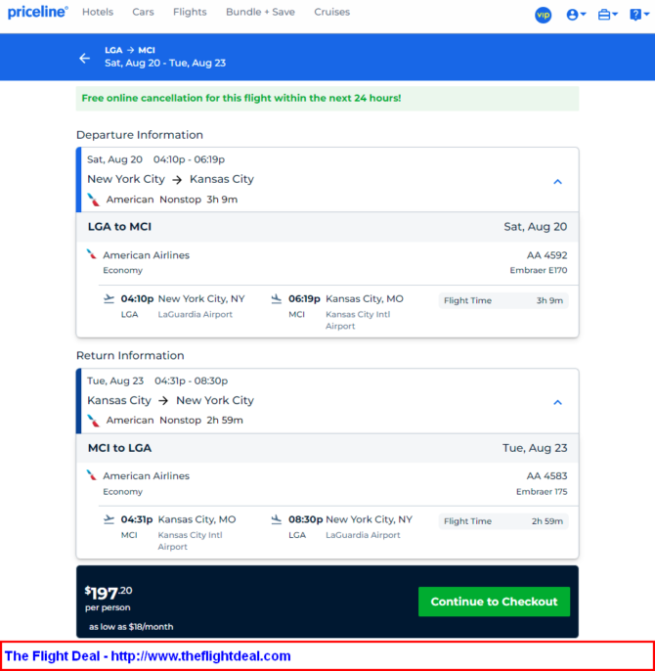Viewport: 655px width, 671px height.
Task: Click 'Sat, Aug 20 04:10p - 06:19p' time summary
Action: tap(155, 159)
